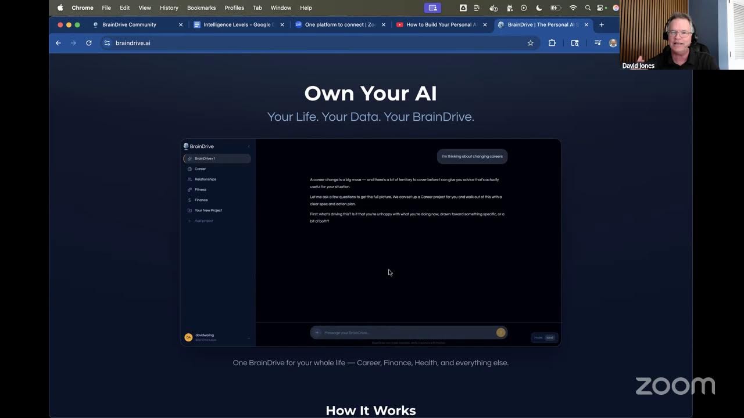Reload the braindrive.ai page
This screenshot has height=418, width=744.
(89, 43)
